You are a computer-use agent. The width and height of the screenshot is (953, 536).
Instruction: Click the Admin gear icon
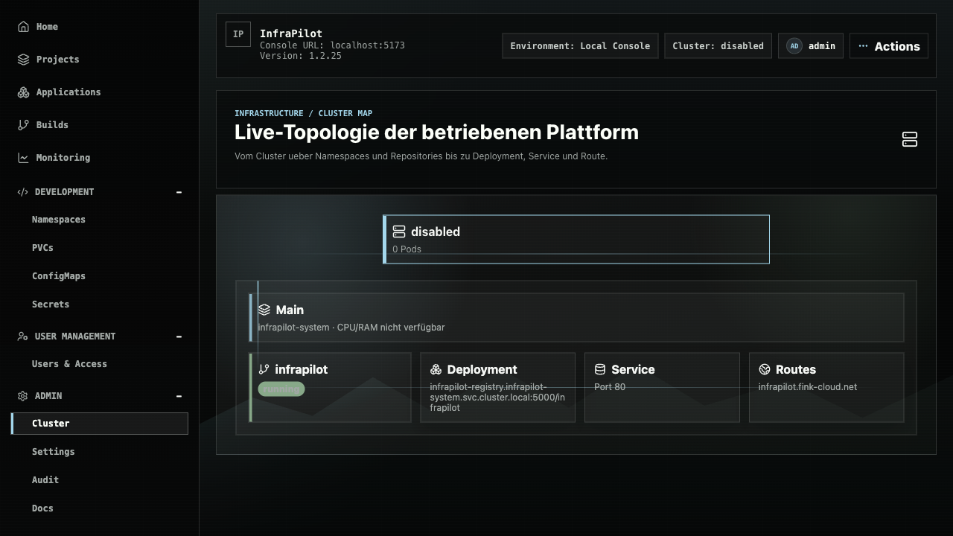[x=22, y=396]
